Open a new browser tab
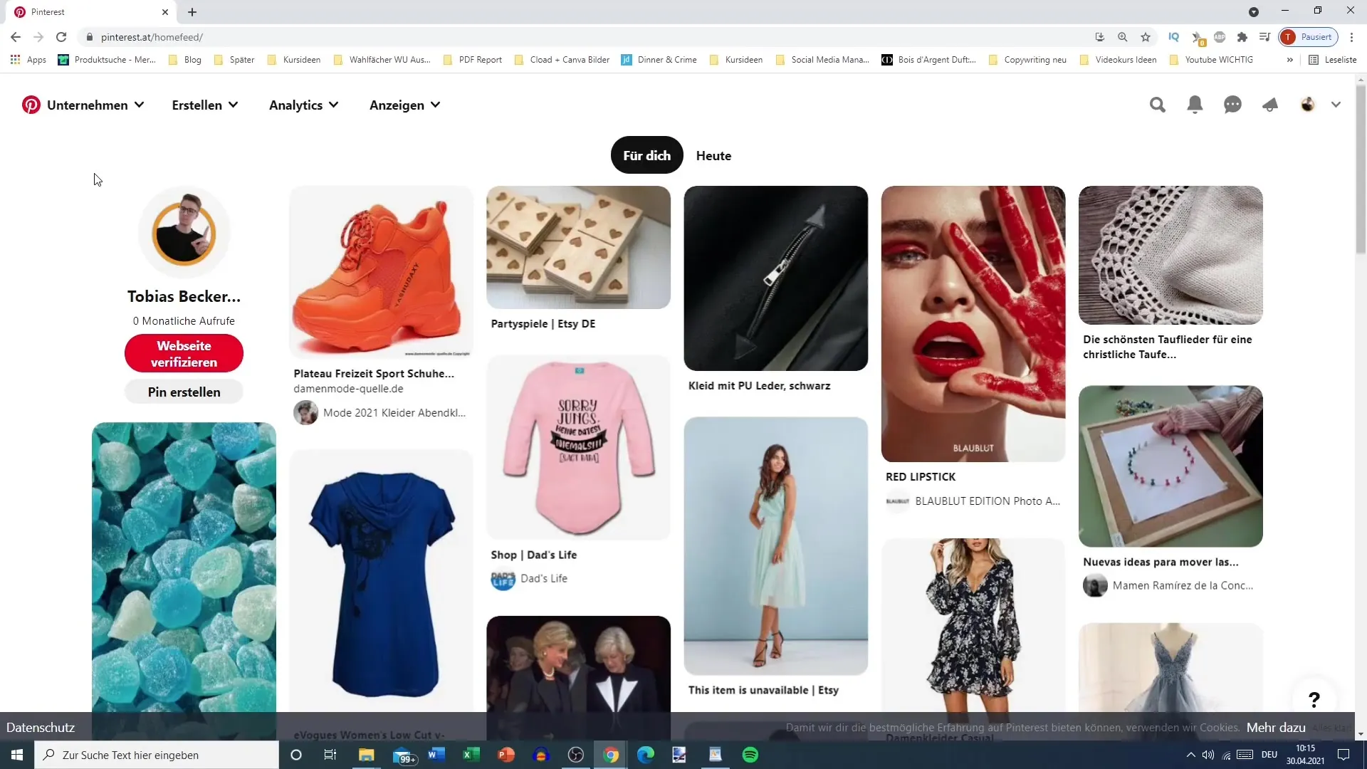 [x=192, y=12]
